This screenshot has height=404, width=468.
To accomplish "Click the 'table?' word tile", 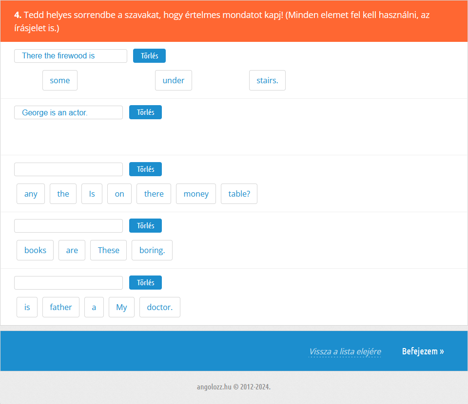I will (x=239, y=194).
